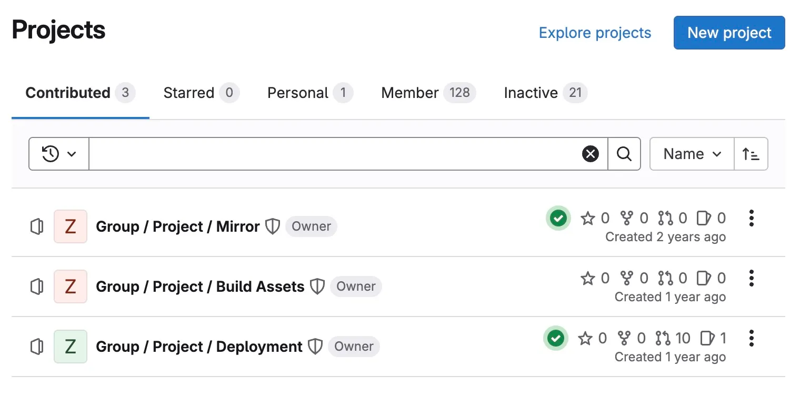Viewport: 800px width, 395px height.
Task: Click the shield visibility icon beside Build Assets
Action: click(x=317, y=287)
